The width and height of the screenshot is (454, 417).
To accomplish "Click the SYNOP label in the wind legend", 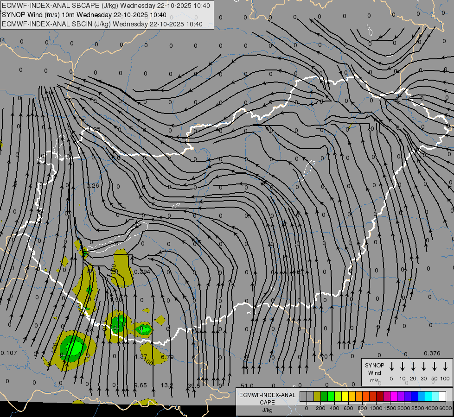I will 374,366.
